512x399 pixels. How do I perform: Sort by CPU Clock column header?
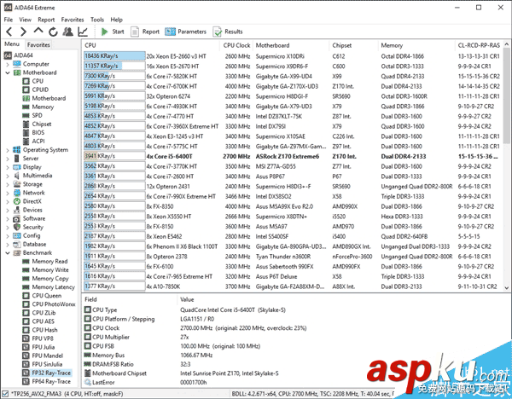tap(236, 45)
